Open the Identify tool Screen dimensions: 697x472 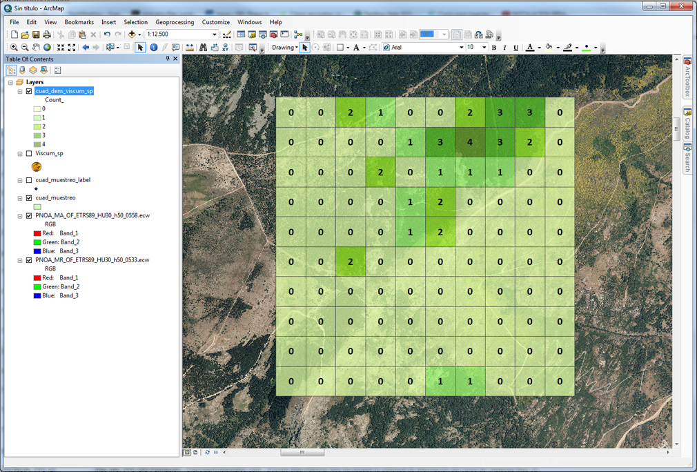click(x=153, y=47)
